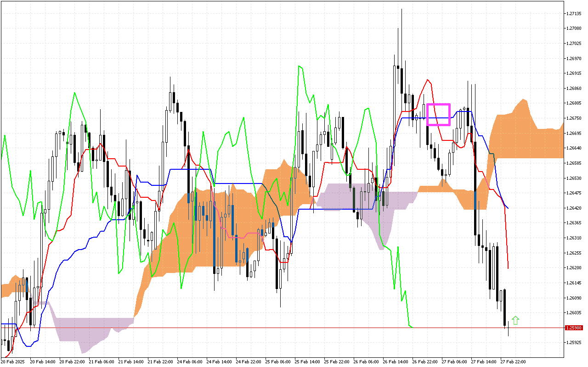Click the 1.26640 price axis label

point(575,148)
